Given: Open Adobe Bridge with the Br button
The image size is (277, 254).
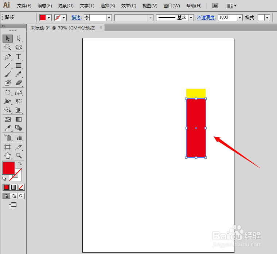Looking at the screenshot, I should (215, 6).
